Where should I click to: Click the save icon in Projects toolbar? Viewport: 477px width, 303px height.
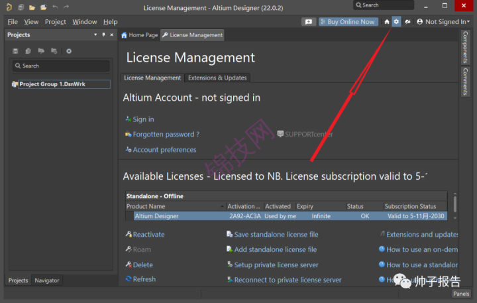coord(15,51)
